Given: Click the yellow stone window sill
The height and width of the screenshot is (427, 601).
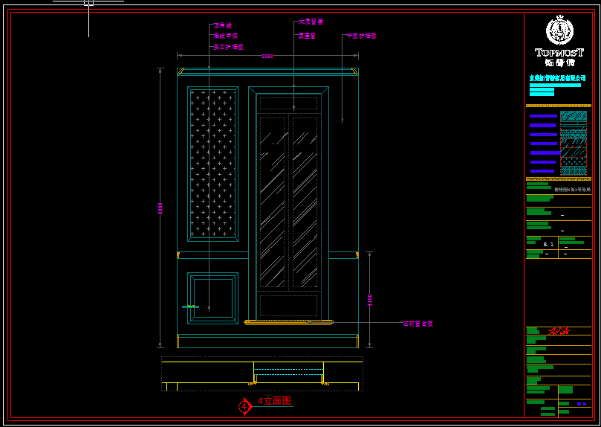Looking at the screenshot, I should (x=288, y=322).
